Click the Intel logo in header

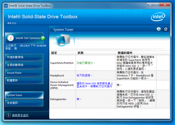(x=158, y=17)
